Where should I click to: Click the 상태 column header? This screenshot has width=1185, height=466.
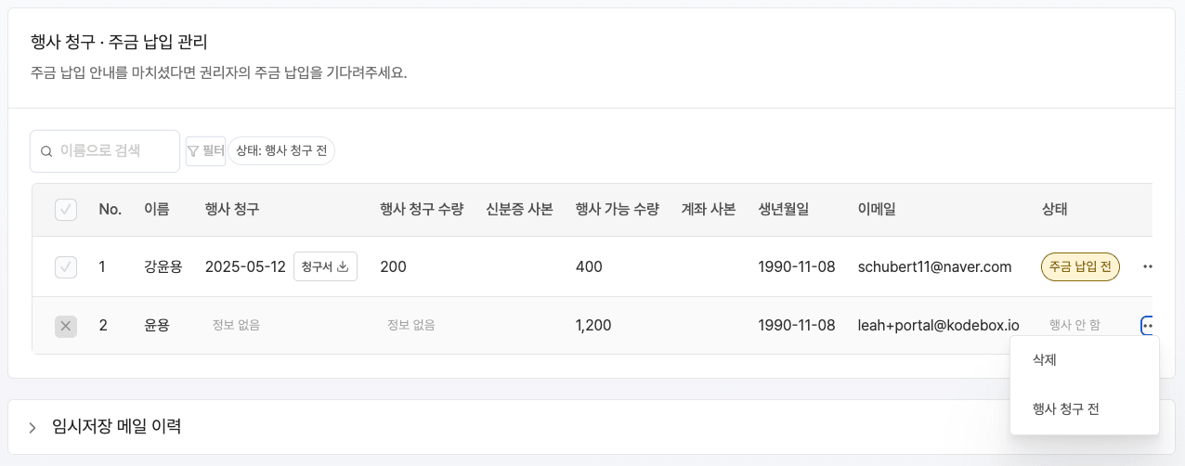click(1054, 210)
